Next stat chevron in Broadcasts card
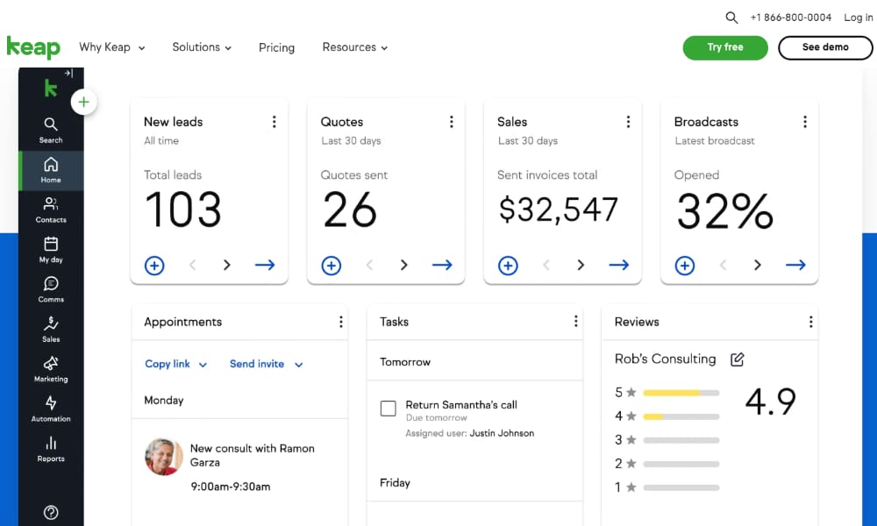Screen dimensions: 877x526 pos(758,265)
